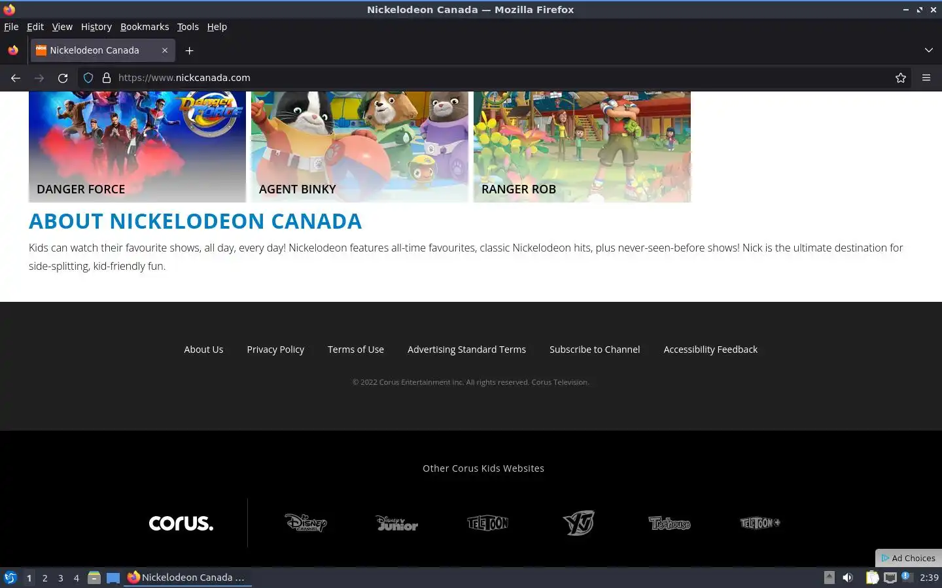This screenshot has width=942, height=588.
Task: Open the tracking protection shield icon
Action: click(88, 78)
